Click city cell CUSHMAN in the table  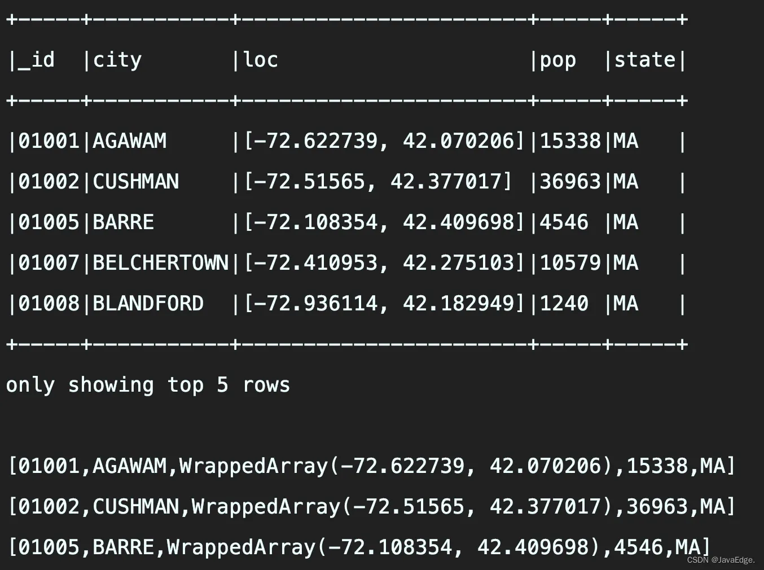click(x=135, y=182)
